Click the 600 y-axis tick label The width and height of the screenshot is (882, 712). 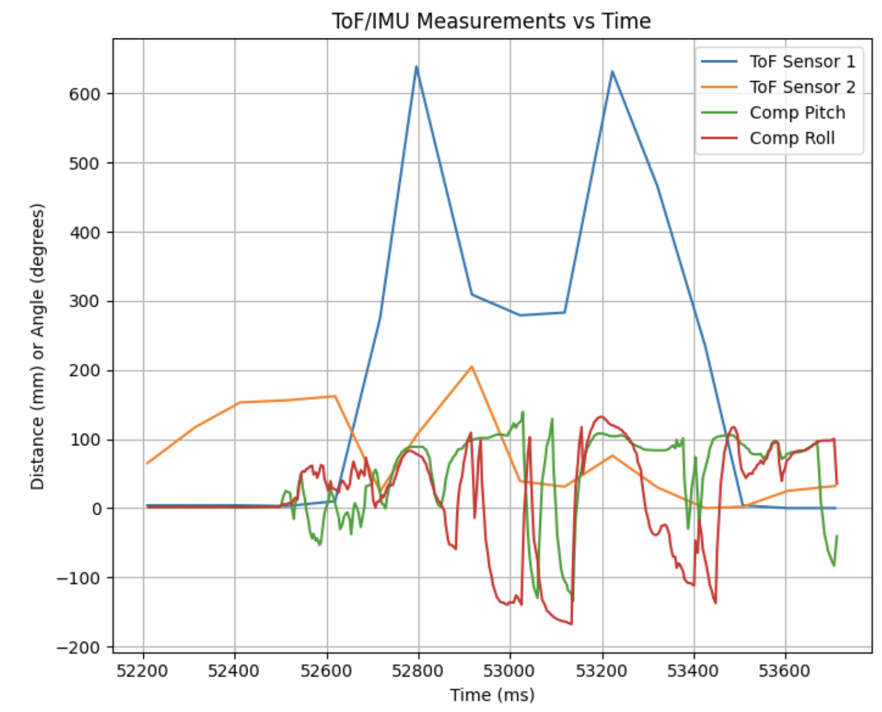click(x=85, y=94)
